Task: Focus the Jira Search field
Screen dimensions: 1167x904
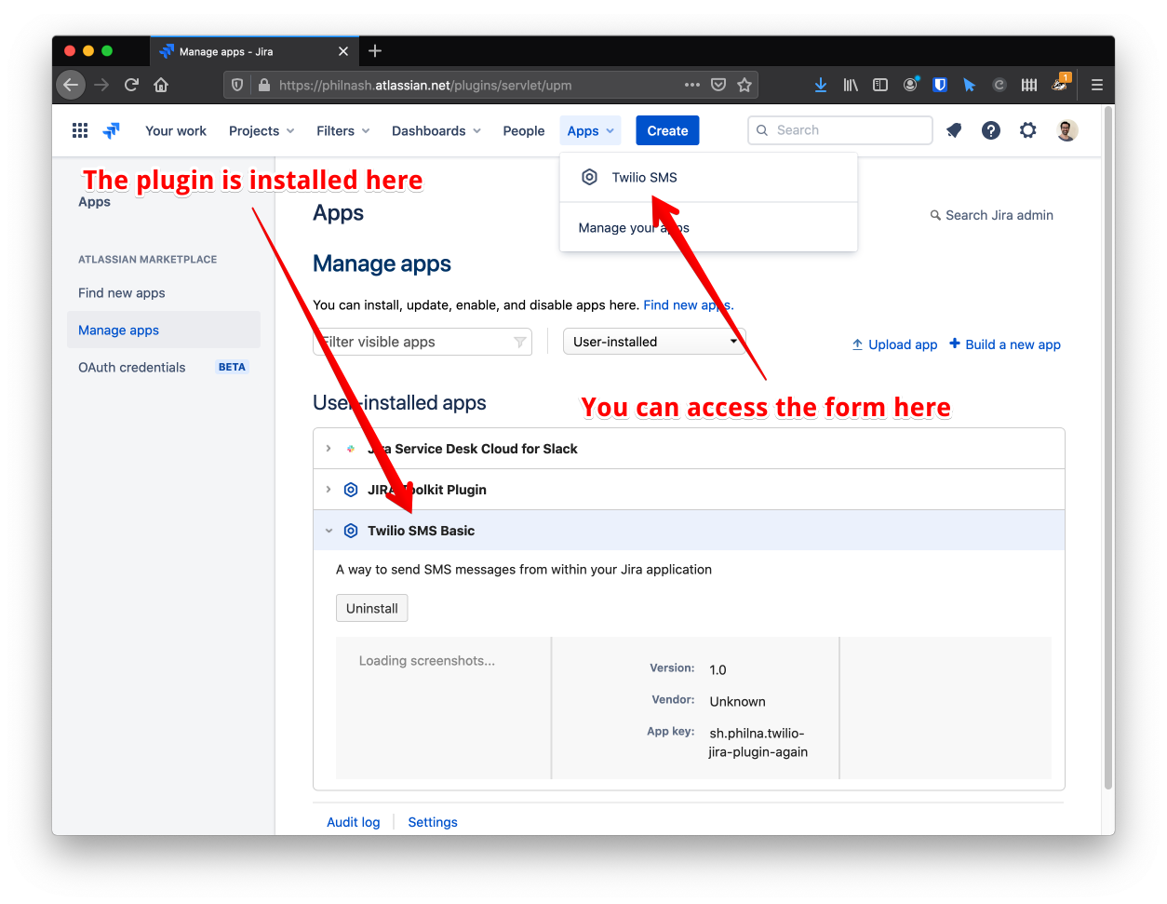Action: coord(840,130)
